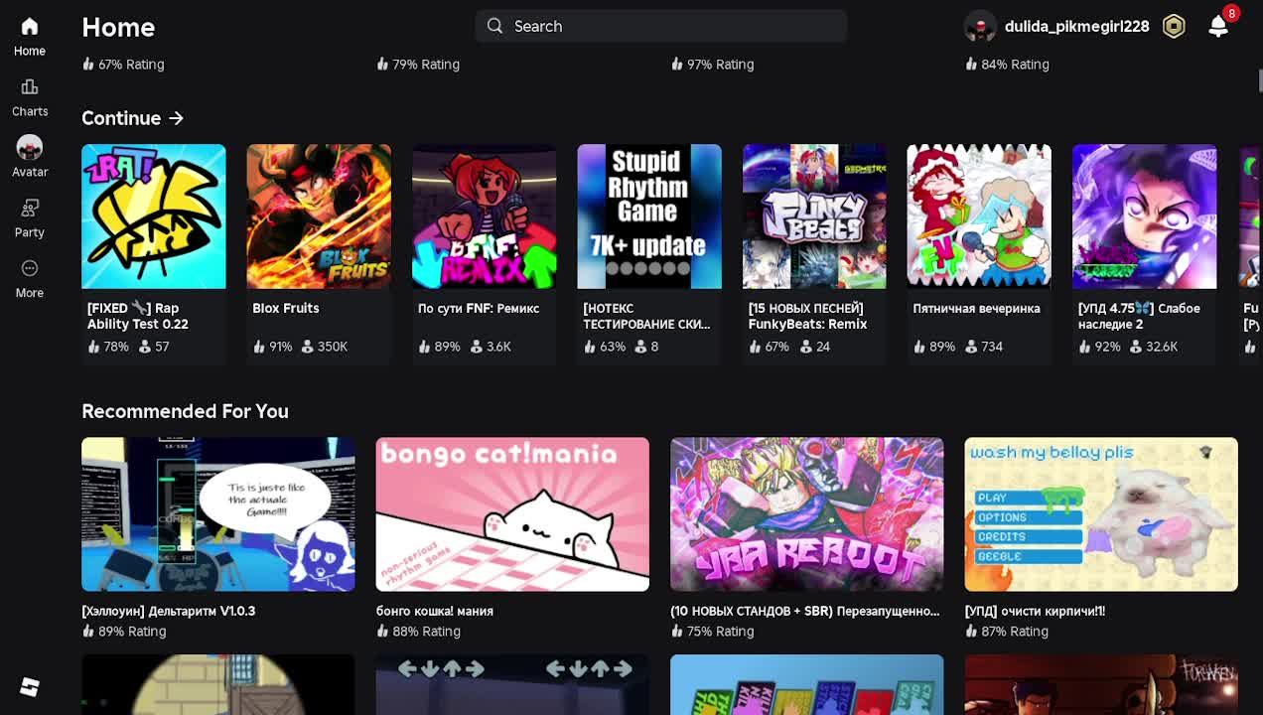The height and width of the screenshot is (715, 1263).
Task: Click '[УПД 4.75] Слабое наследие 2' title
Action: pyautogui.click(x=1139, y=316)
